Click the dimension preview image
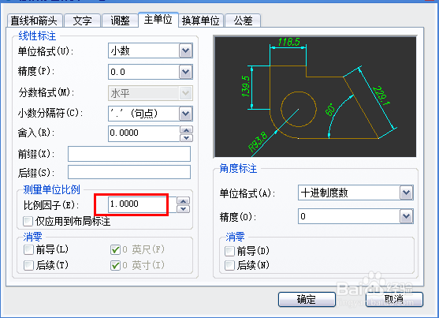 (x=315, y=96)
